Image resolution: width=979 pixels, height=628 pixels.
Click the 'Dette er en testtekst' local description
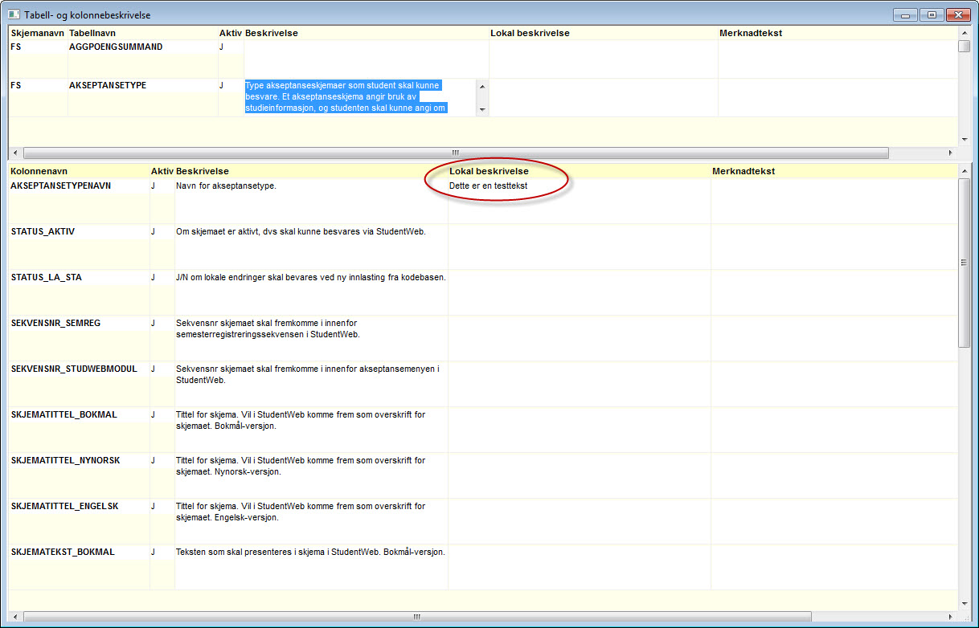coord(488,186)
